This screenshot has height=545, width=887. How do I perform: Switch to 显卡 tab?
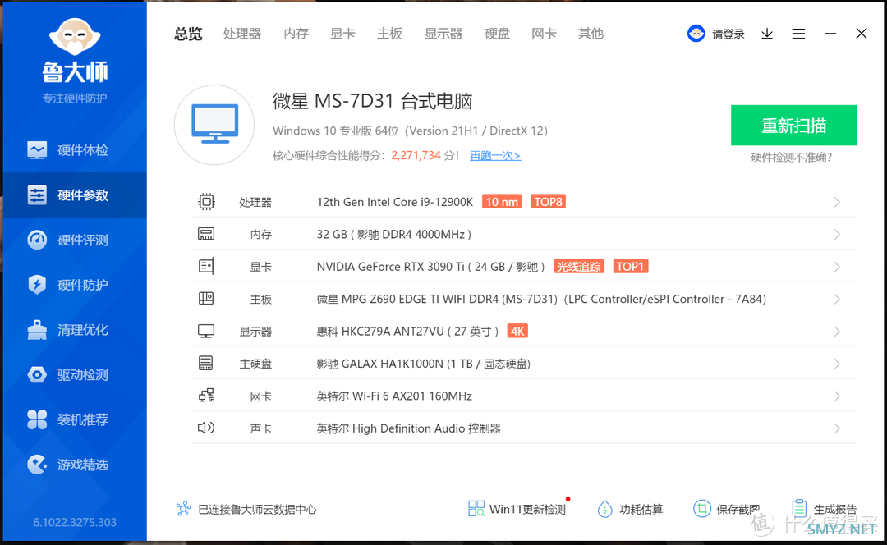tap(342, 34)
